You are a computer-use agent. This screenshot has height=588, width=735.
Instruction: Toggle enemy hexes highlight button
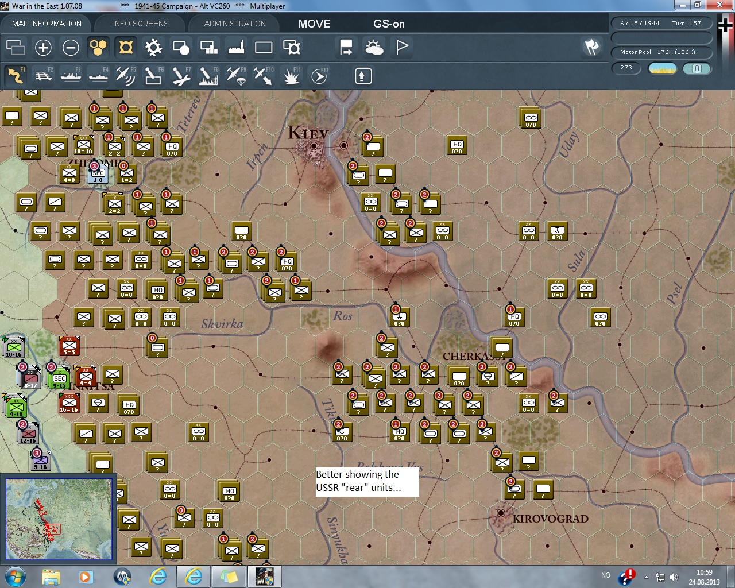126,48
